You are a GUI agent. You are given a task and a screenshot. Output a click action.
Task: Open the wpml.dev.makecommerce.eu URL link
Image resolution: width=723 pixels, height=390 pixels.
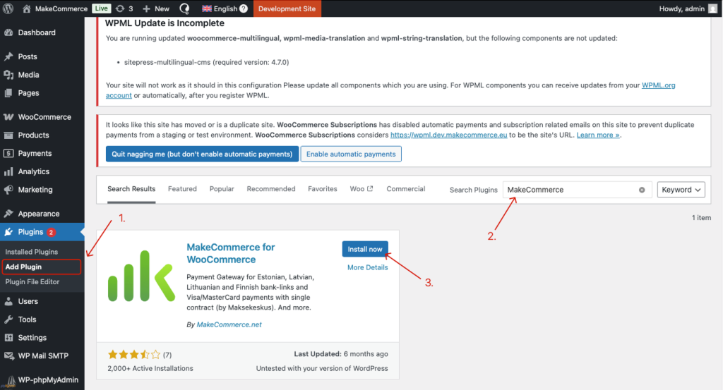pos(448,135)
